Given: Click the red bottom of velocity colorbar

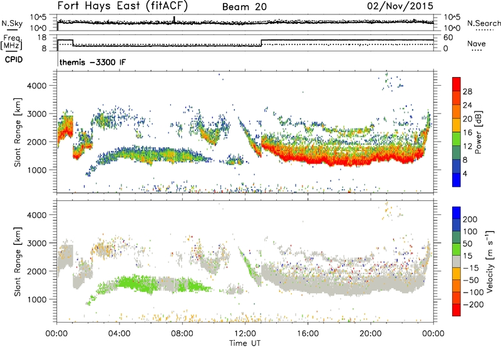Looking at the screenshot, I should [x=457, y=310].
